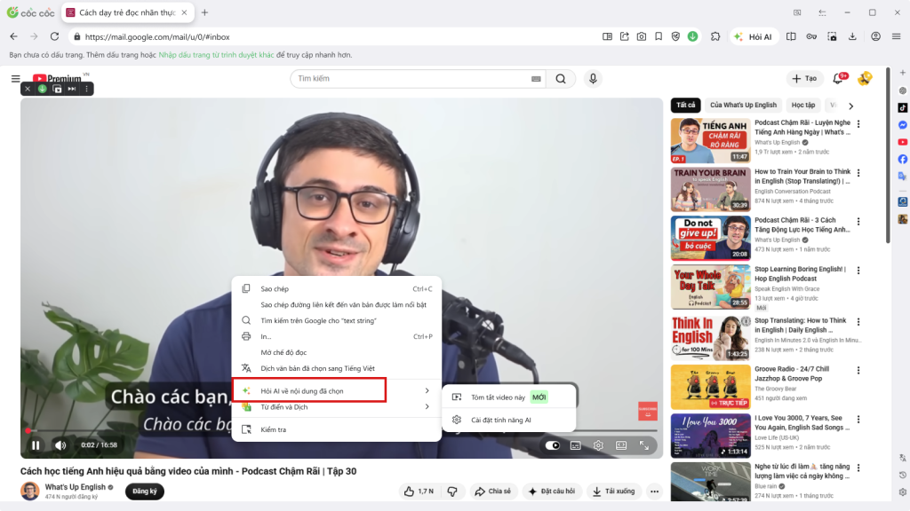
Task: Reload the current page
Action: (54, 36)
